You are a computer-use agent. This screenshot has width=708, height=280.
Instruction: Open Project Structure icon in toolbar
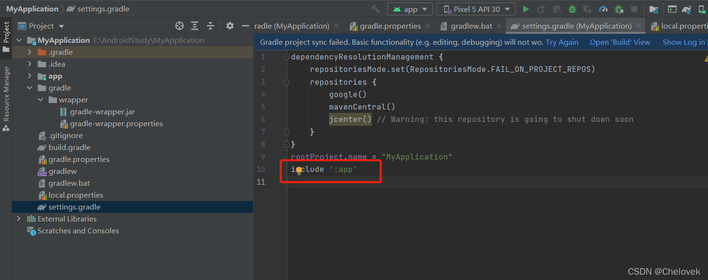654,9
